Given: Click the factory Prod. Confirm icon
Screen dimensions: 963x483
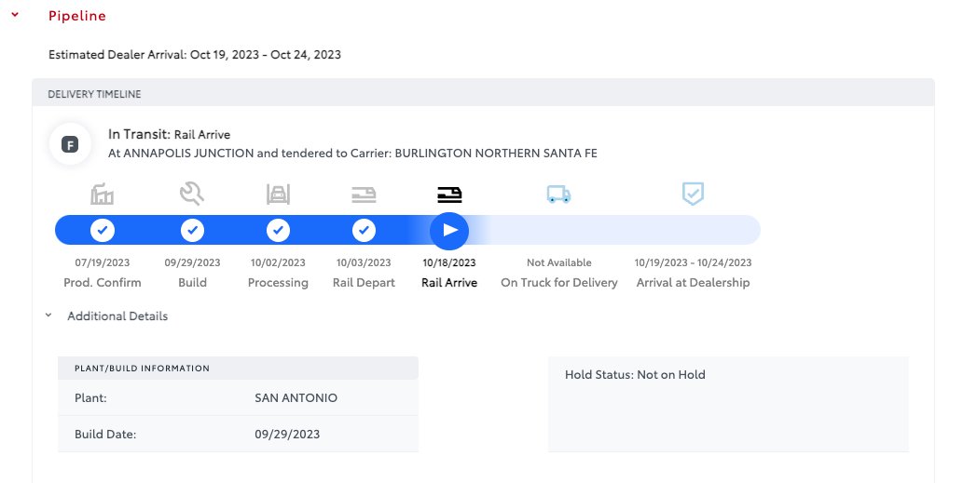Looking at the screenshot, I should pos(102,195).
